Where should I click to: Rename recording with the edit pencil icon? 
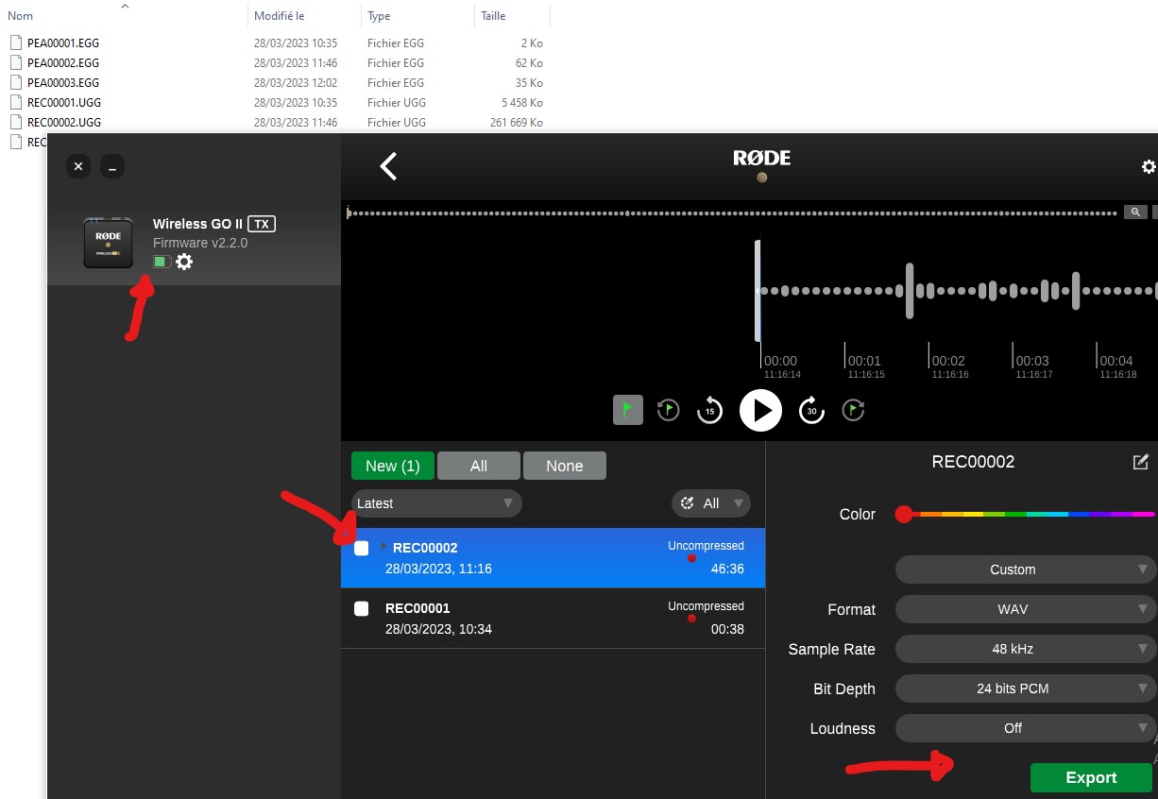click(x=1141, y=462)
